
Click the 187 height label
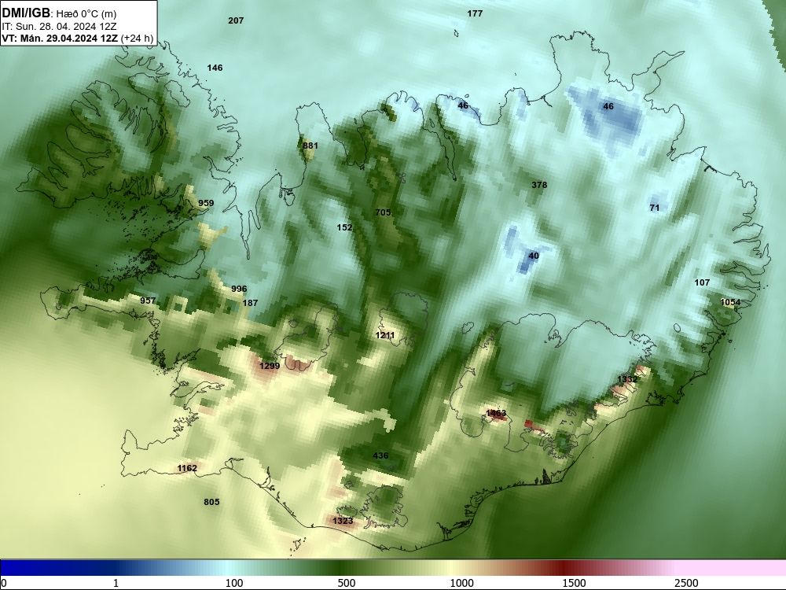point(250,303)
